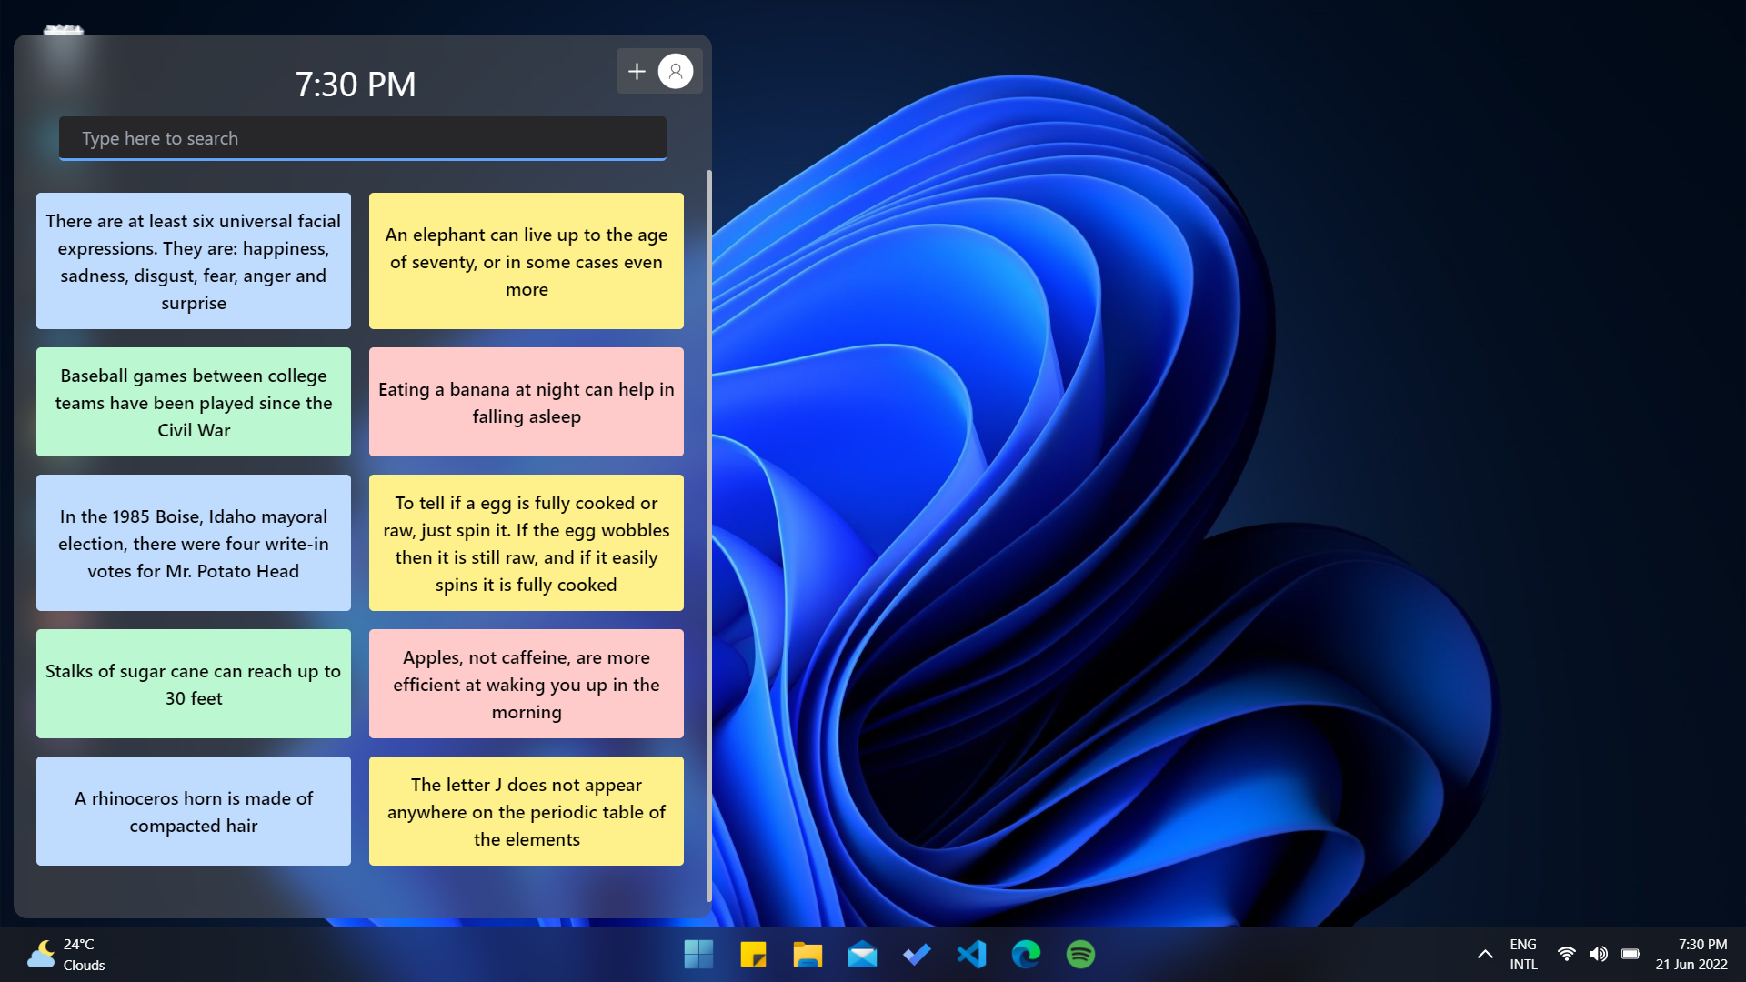Open Wi-Fi network status icon
Image resolution: width=1746 pixels, height=982 pixels.
[x=1566, y=954]
